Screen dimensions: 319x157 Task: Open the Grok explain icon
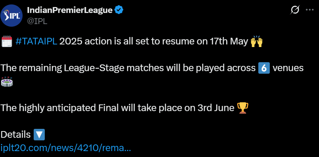(x=295, y=10)
